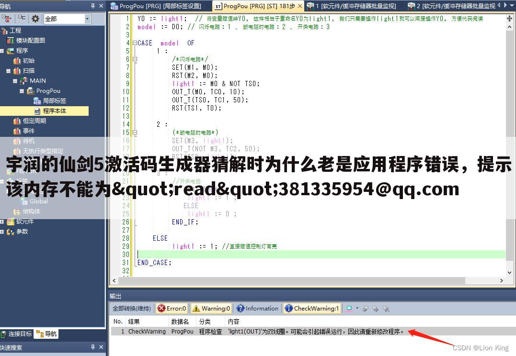Pin the 快速搜索 panel
This screenshot has width=516, height=356.
point(93,347)
